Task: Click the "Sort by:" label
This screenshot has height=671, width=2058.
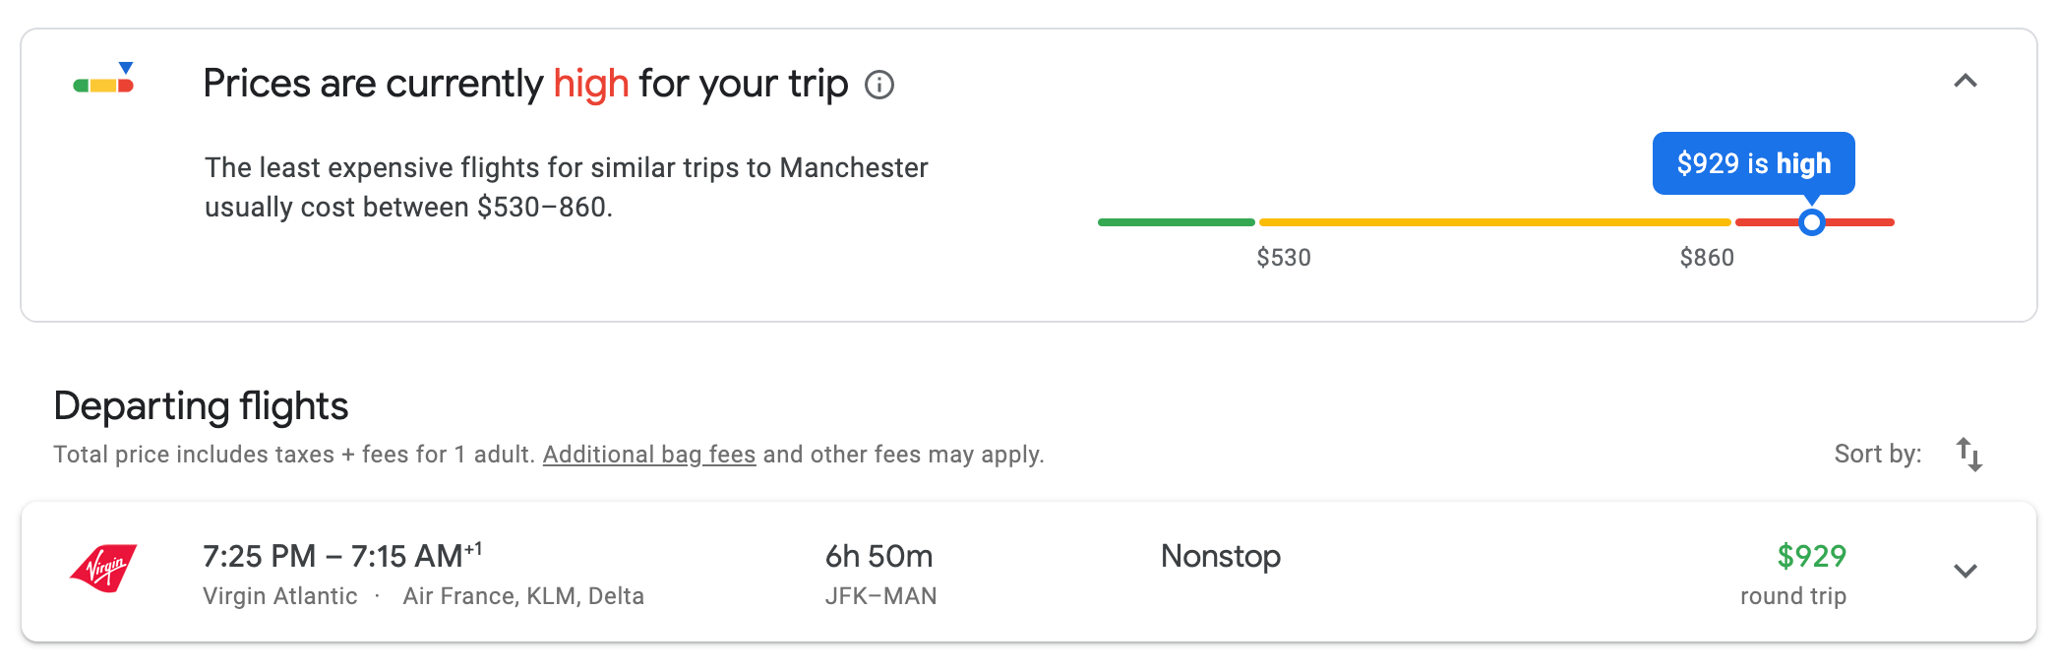Action: click(x=1877, y=455)
